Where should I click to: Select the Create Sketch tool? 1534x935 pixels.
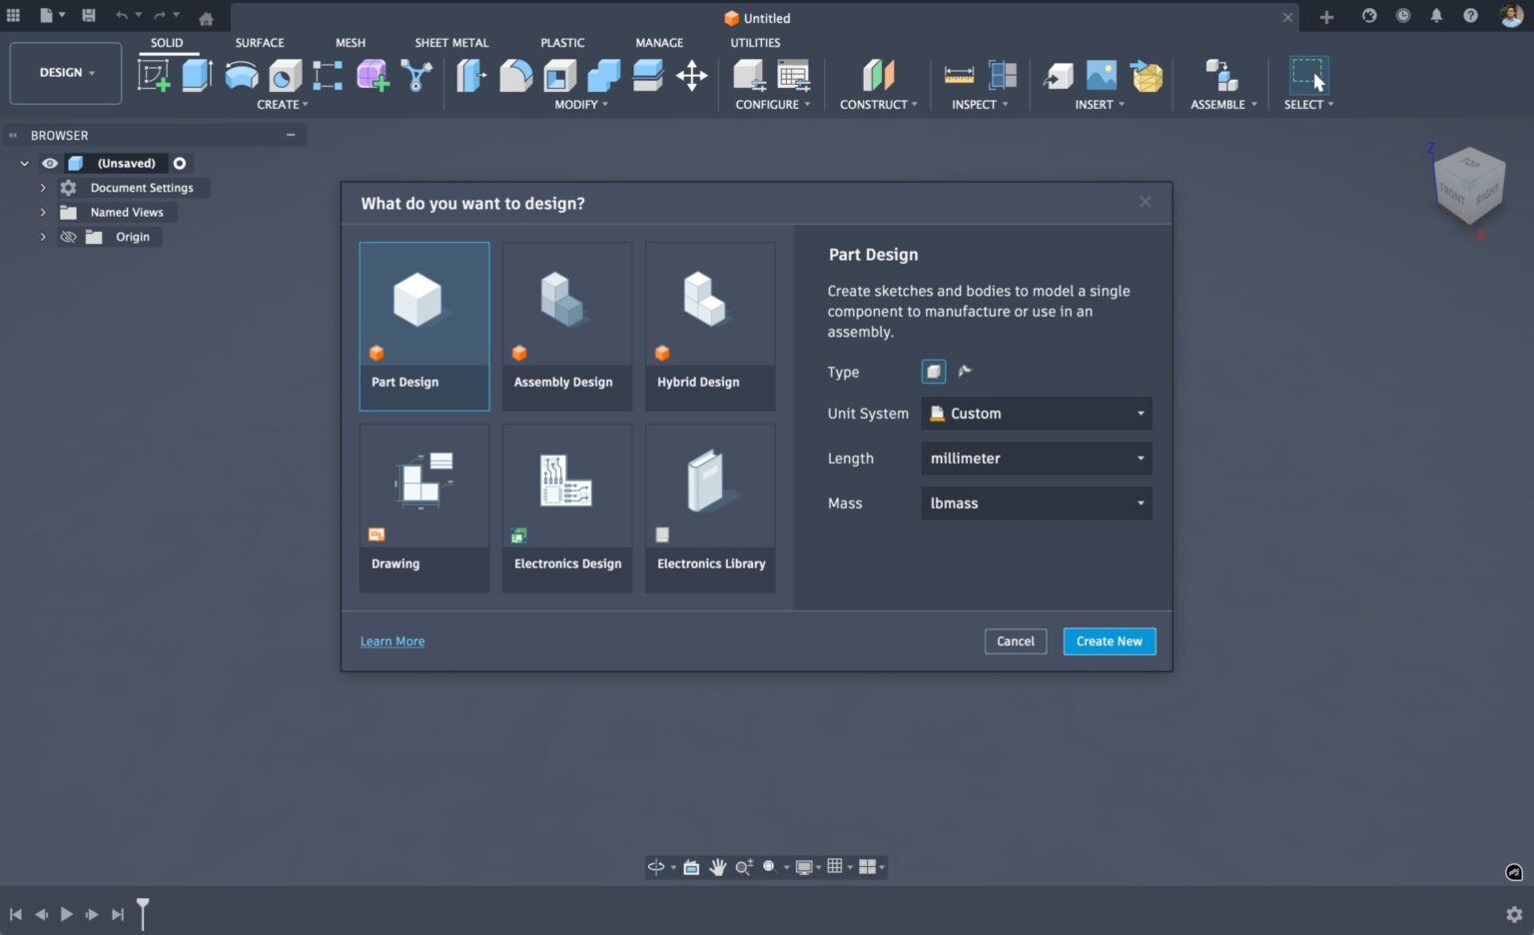(x=153, y=75)
